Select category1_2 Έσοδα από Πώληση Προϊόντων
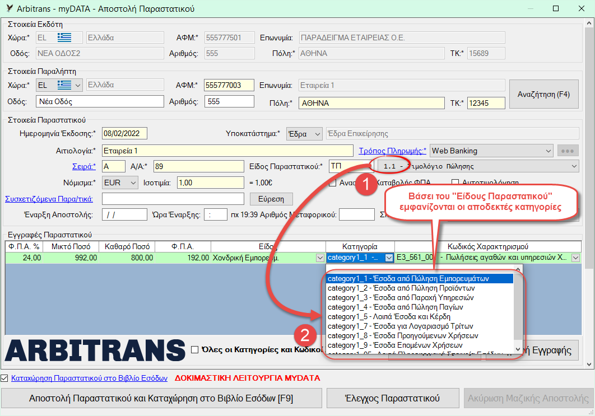 click(x=419, y=288)
